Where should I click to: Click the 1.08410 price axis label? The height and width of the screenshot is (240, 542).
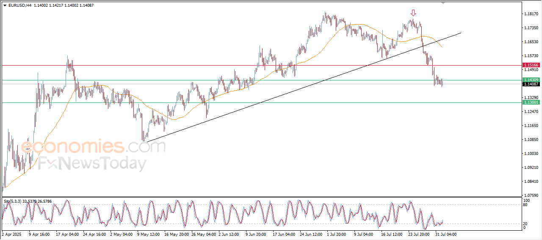pyautogui.click(x=531, y=182)
